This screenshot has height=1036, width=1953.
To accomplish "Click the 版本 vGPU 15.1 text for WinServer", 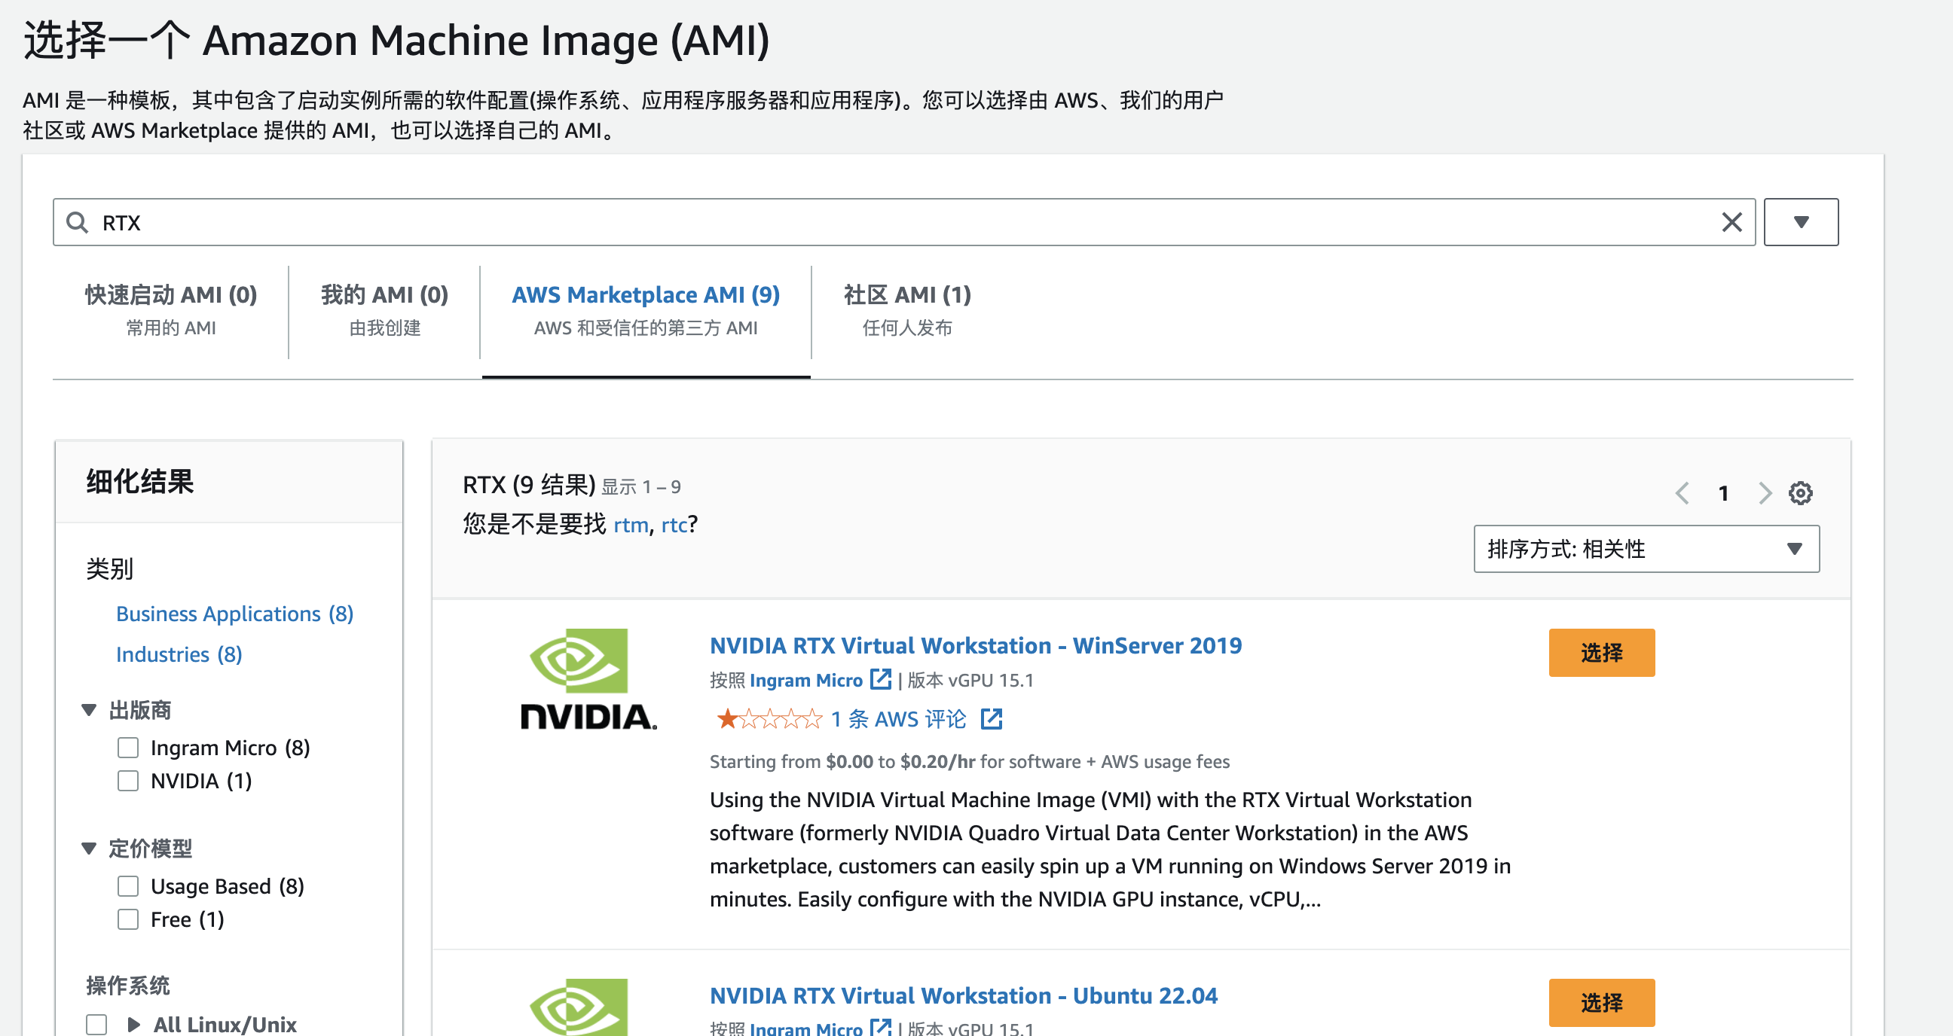I will coord(970,680).
